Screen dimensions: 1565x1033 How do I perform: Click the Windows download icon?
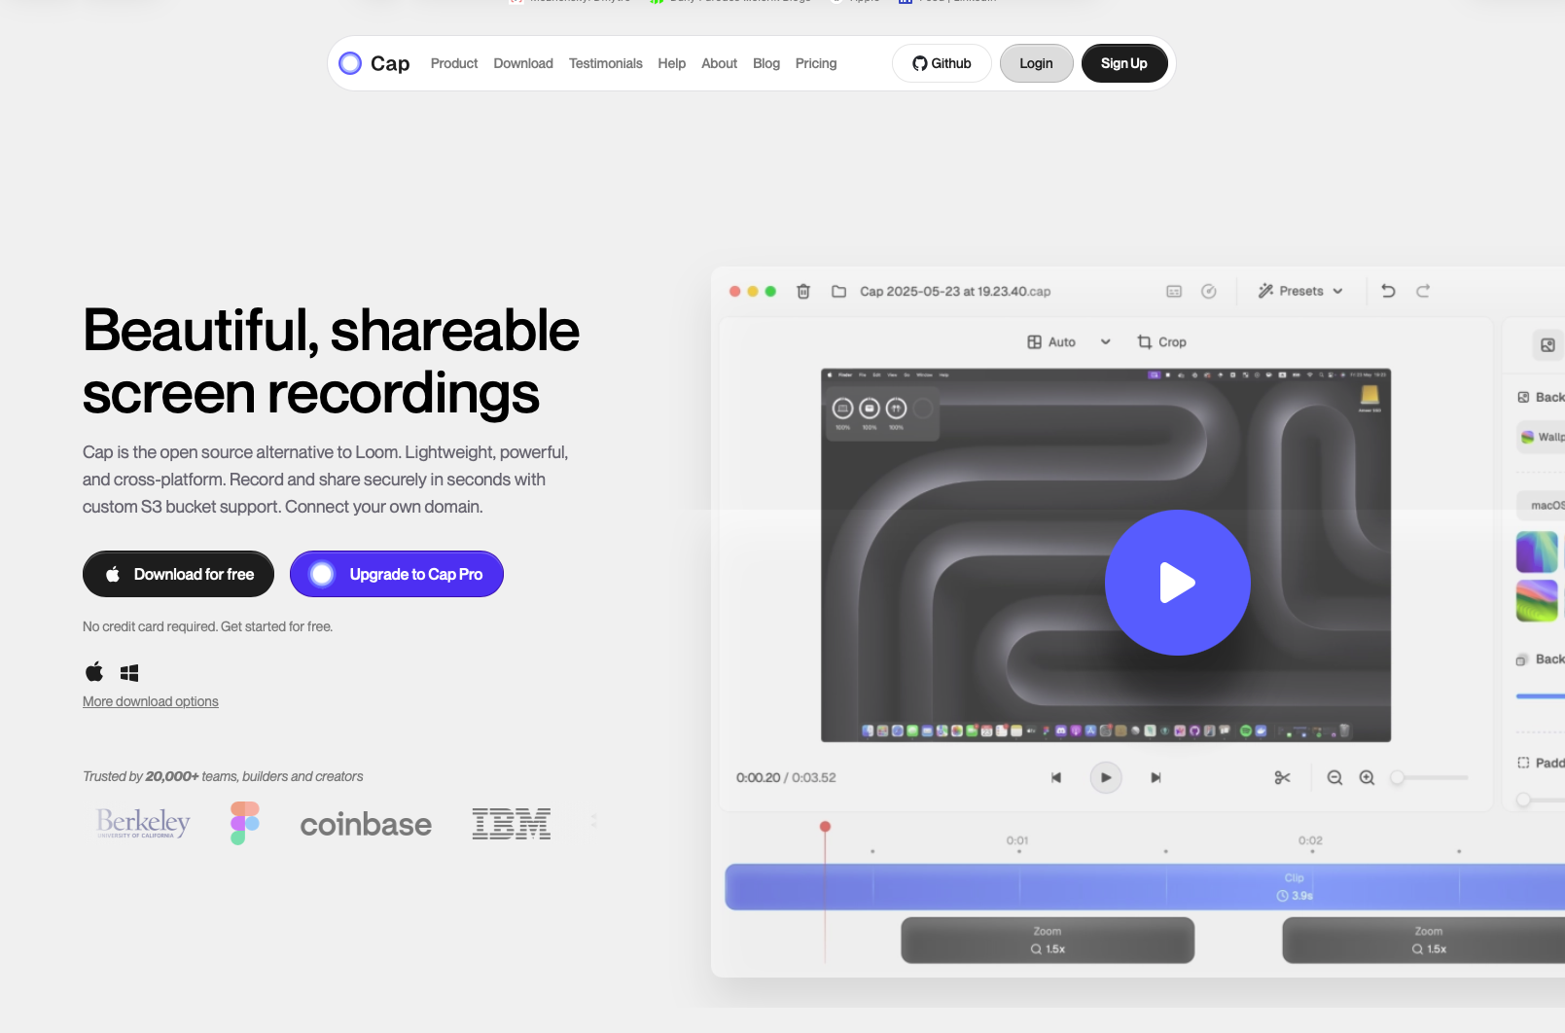[129, 672]
